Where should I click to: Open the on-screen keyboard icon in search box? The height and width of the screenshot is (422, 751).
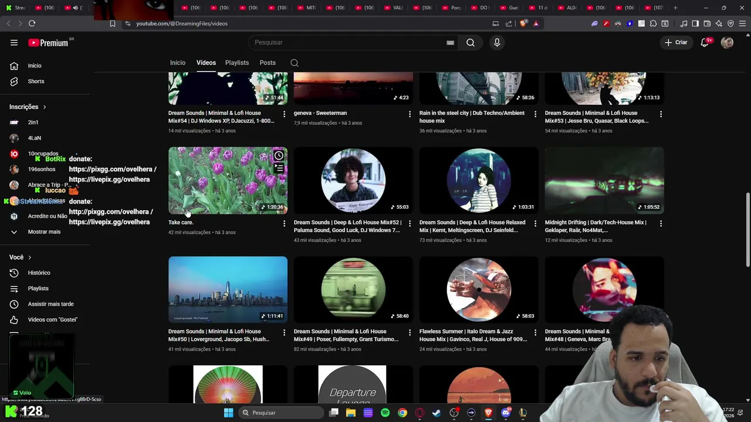pos(450,43)
